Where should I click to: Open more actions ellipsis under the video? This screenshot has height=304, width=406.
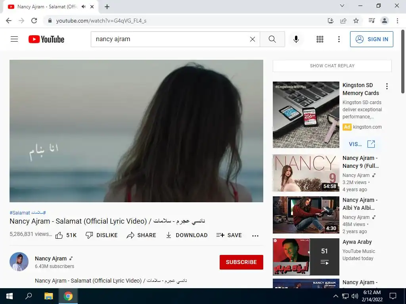pyautogui.click(x=255, y=236)
